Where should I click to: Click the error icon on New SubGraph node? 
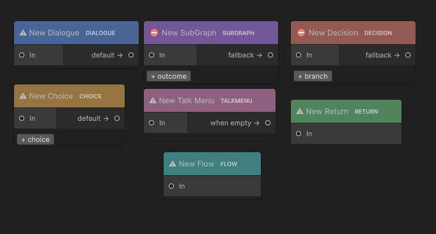click(154, 33)
